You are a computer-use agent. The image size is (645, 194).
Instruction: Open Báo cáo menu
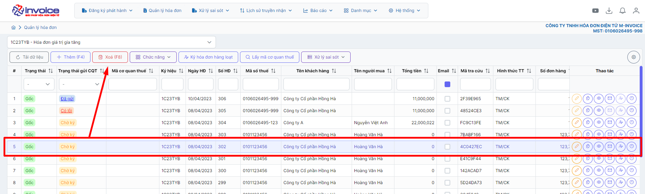tap(318, 11)
